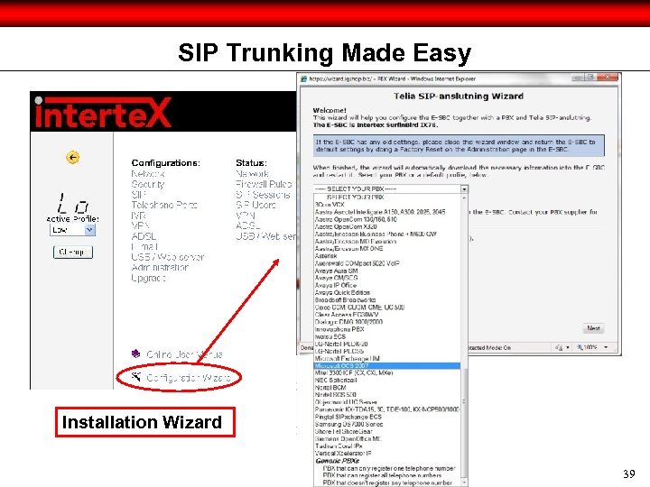Open Administration configuration
Viewport: 650px width, 487px height.
(160, 267)
